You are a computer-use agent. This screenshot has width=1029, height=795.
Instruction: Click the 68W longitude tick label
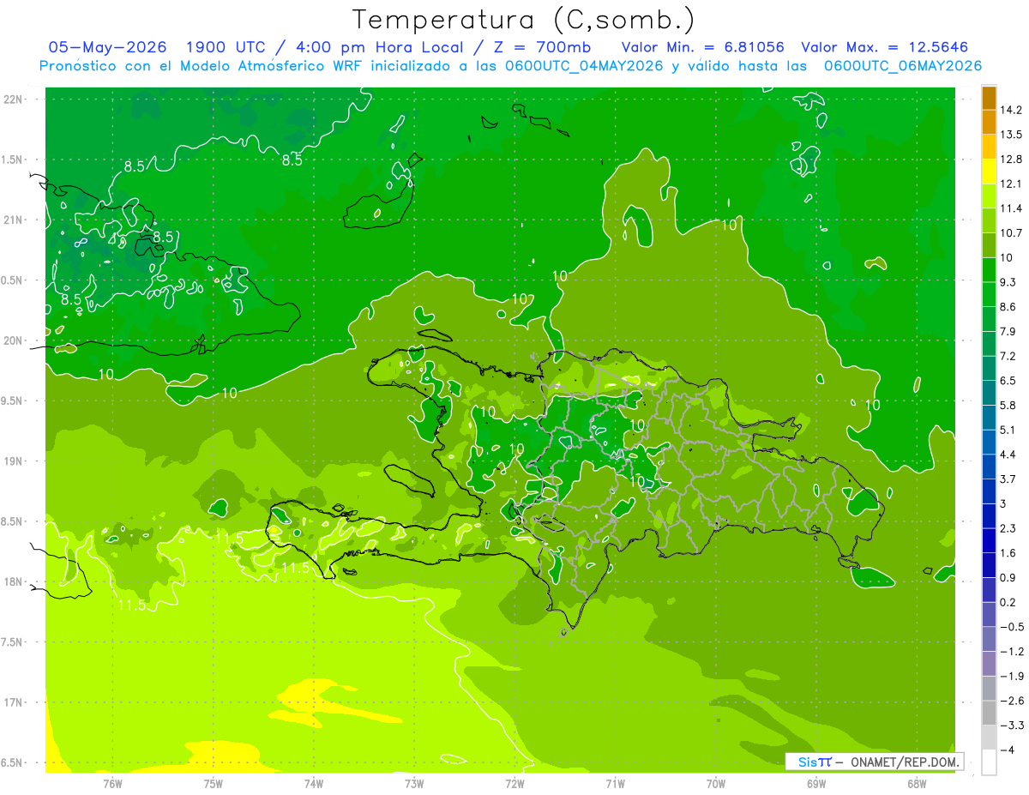coord(917,783)
